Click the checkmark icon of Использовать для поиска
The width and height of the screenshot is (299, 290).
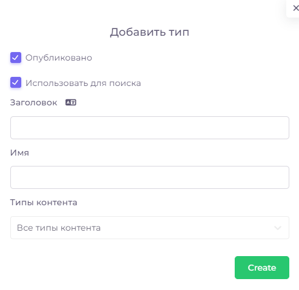pos(15,82)
